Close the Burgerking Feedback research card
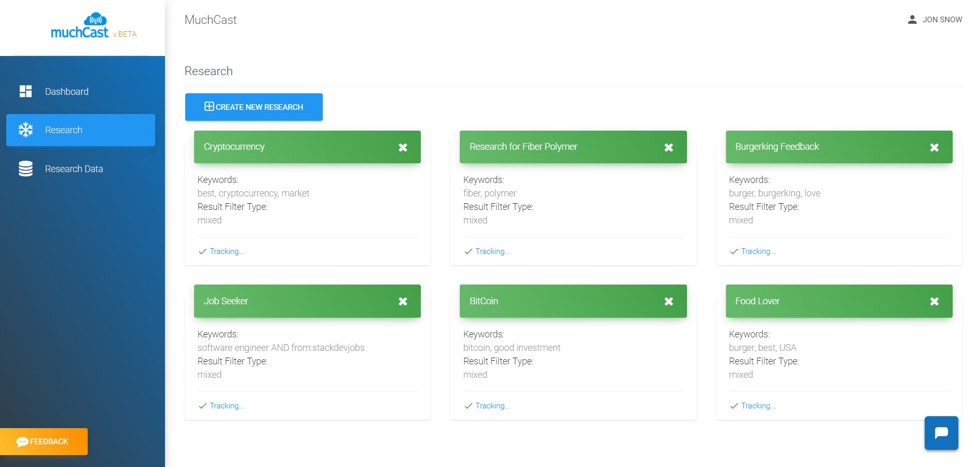Screen dimensions: 975x467 [934, 148]
